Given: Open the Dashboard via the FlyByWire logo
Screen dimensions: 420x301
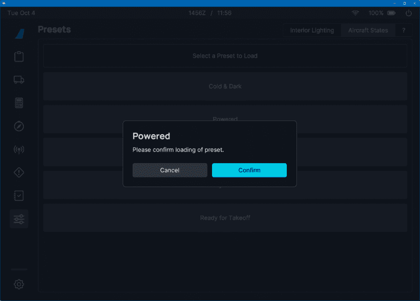Looking at the screenshot, I should coord(19,34).
